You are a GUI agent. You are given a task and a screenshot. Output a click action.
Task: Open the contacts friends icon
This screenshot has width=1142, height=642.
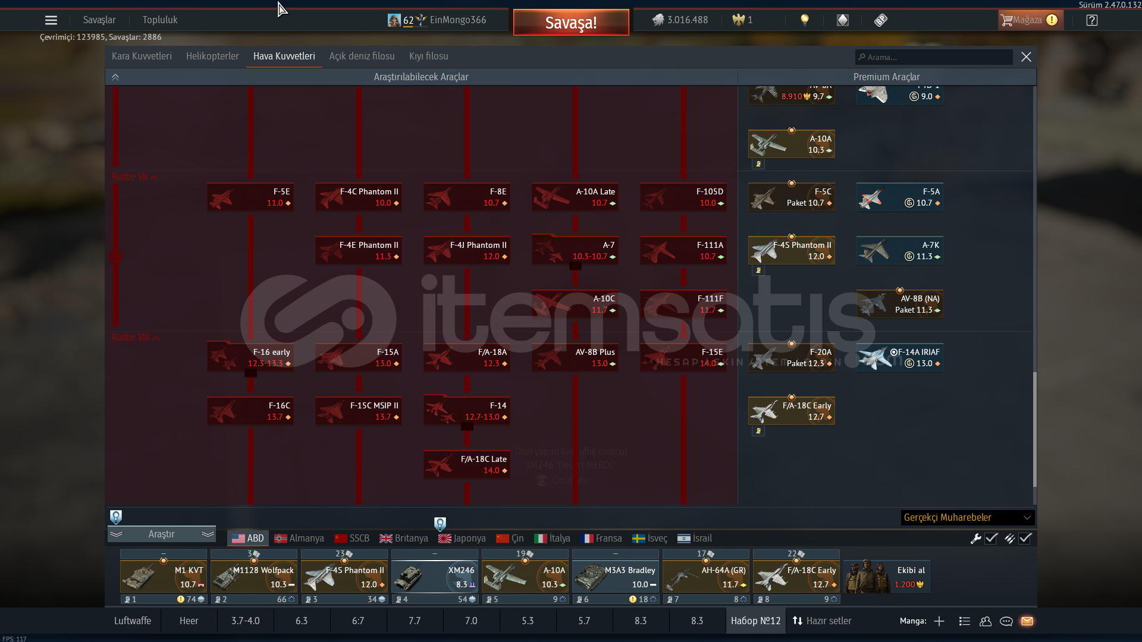click(x=986, y=621)
